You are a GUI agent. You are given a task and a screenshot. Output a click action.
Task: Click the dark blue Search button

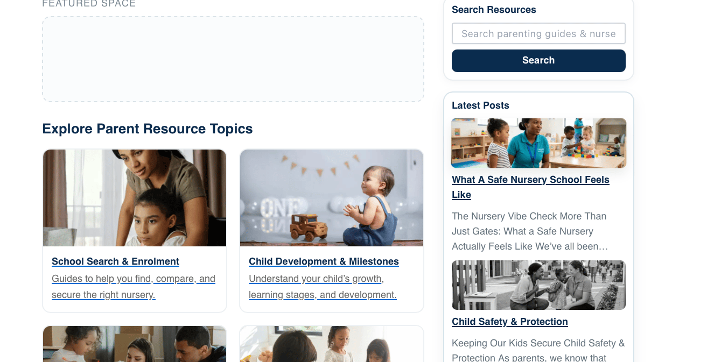click(x=538, y=60)
